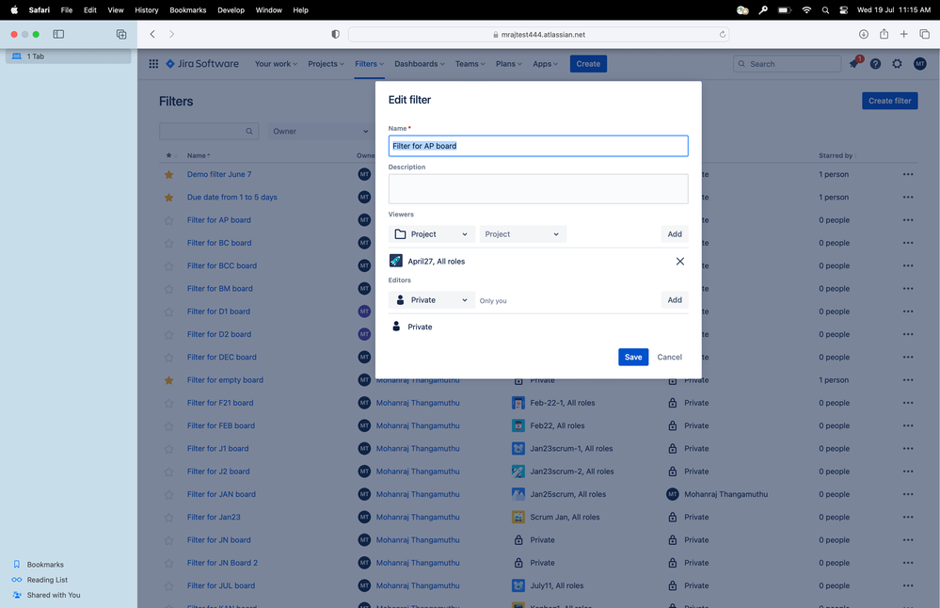Viewport: 940px width, 608px height.
Task: Open notifications from the bell icon
Action: pos(852,63)
